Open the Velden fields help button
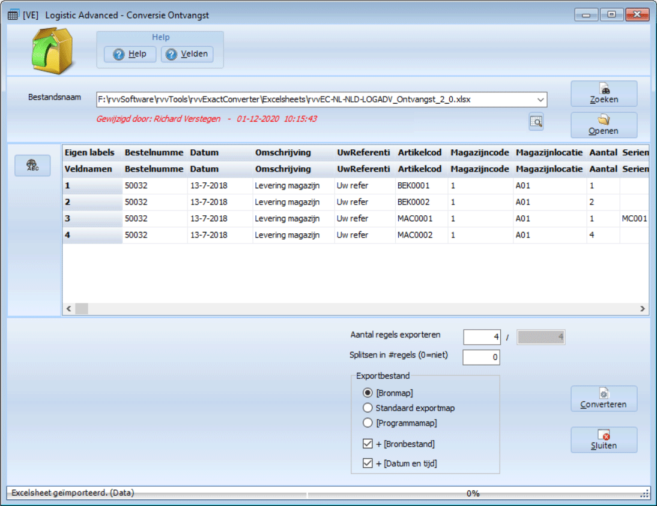The width and height of the screenshot is (657, 506). pos(187,54)
